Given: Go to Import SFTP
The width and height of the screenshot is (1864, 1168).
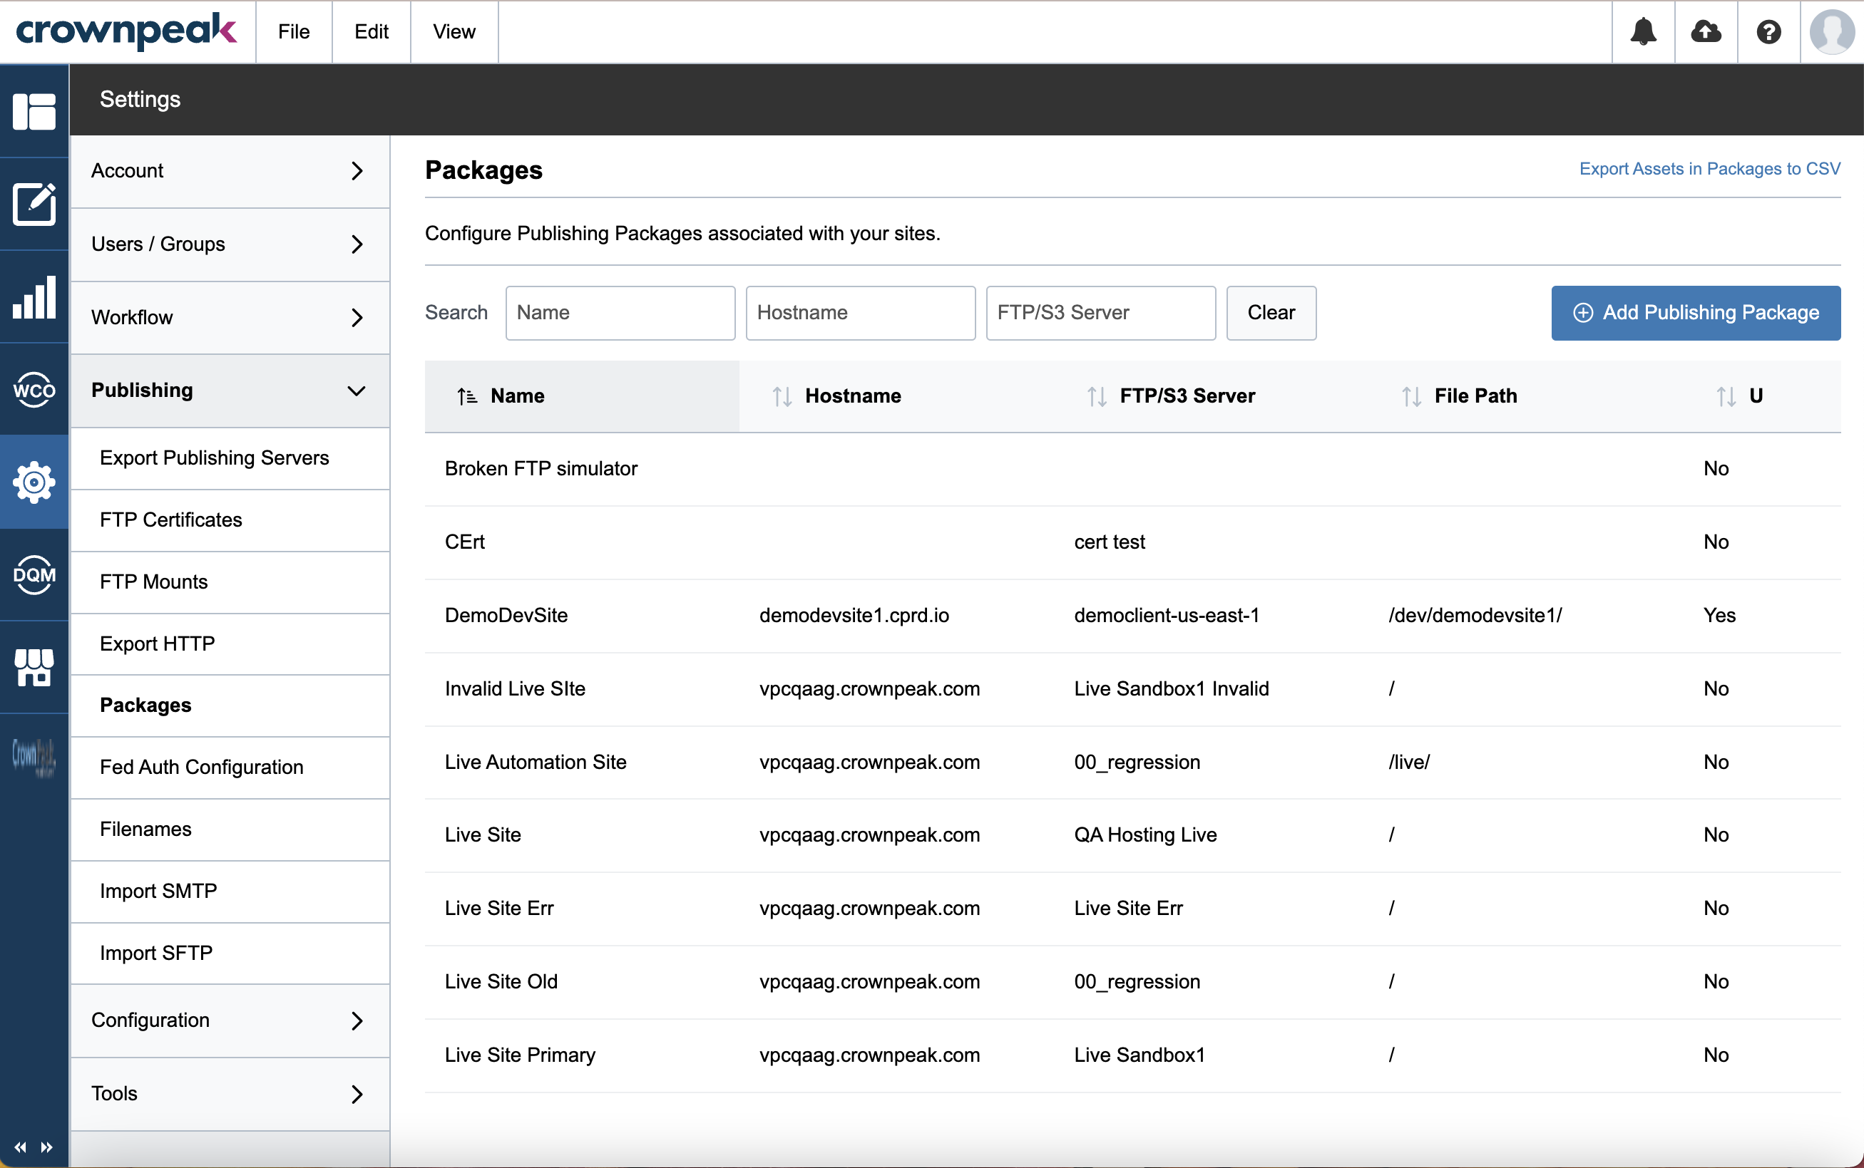Looking at the screenshot, I should pos(230,953).
